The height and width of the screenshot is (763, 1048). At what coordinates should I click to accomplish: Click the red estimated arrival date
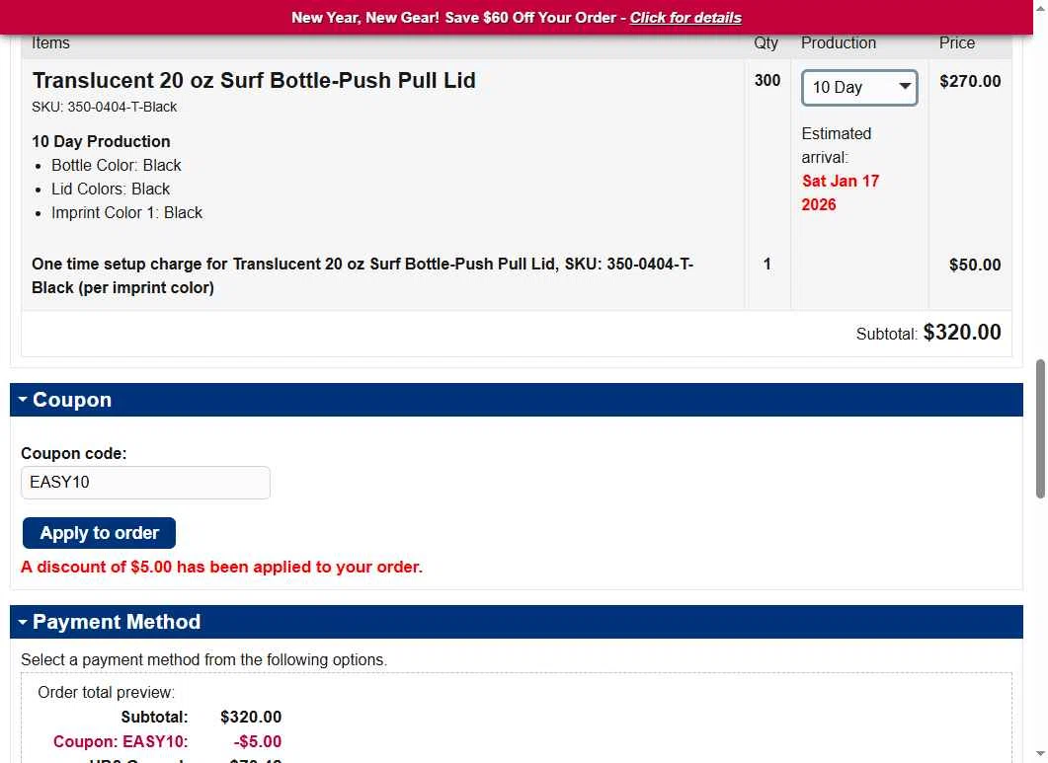click(840, 192)
